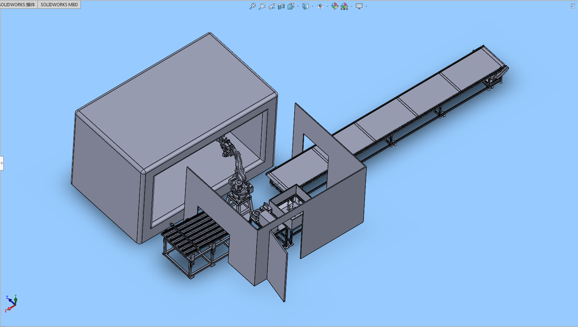Click the Hide/Show Items eye icon
The height and width of the screenshot is (327, 578).
(x=320, y=6)
